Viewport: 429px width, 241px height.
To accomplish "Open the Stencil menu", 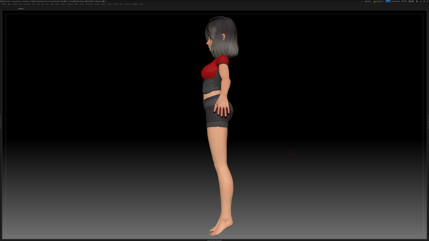I will coord(103,4).
